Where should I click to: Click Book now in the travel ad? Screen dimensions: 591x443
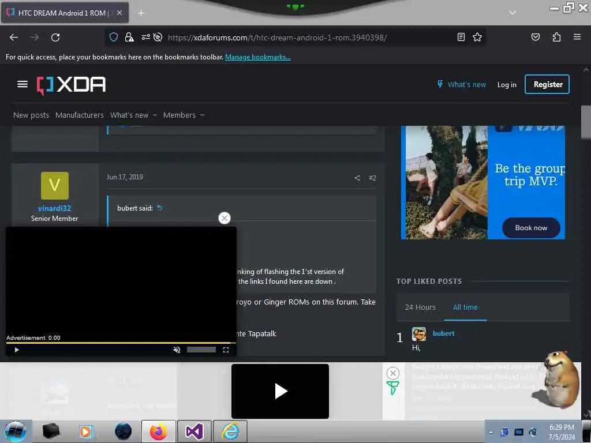coord(531,227)
